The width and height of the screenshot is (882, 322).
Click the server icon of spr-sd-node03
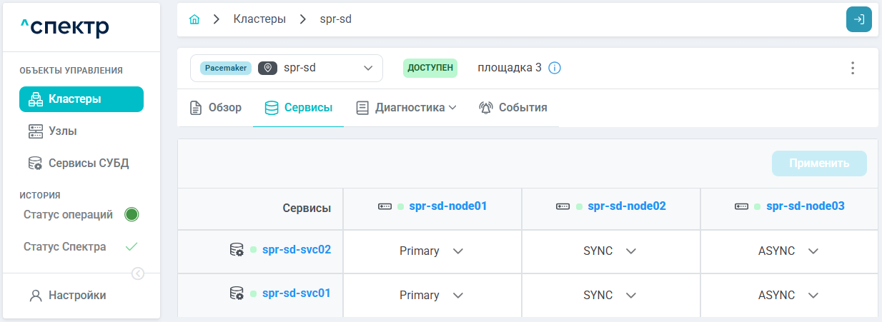pos(742,206)
